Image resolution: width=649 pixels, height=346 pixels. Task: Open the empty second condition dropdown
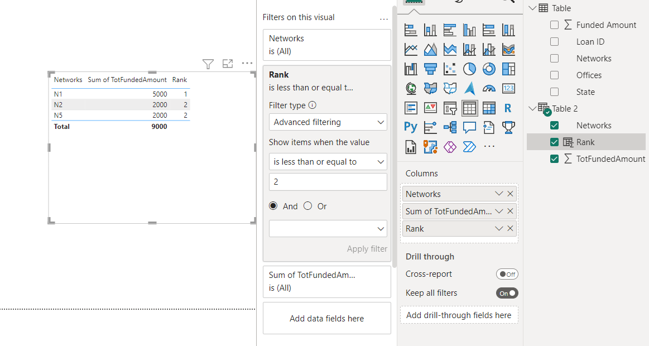(x=328, y=229)
